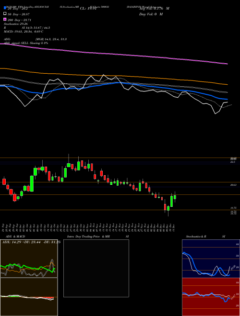Click the 'Avg Vol: 0.176 M' text
This screenshot has width=240, height=316.
pyautogui.click(x=154, y=9)
